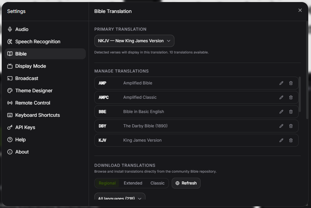
Task: Click the 'The Darby Bible (1890)' name
Action: pyautogui.click(x=145, y=126)
